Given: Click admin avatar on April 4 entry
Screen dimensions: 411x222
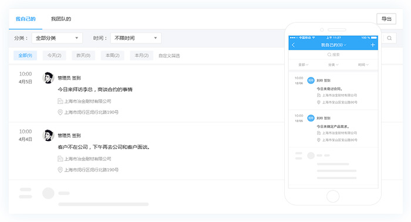Looking at the screenshot, I should pos(48,135).
